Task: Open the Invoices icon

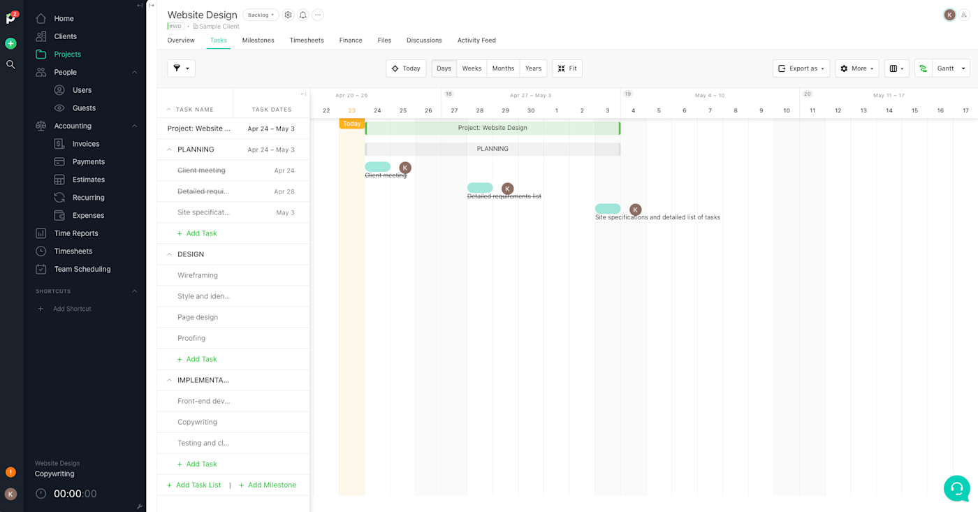Action: [59, 144]
